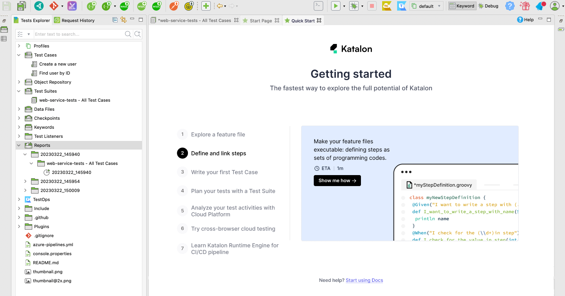Click the blue TestOps T toolbar icon
This screenshot has height=296, width=565.
click(x=401, y=6)
